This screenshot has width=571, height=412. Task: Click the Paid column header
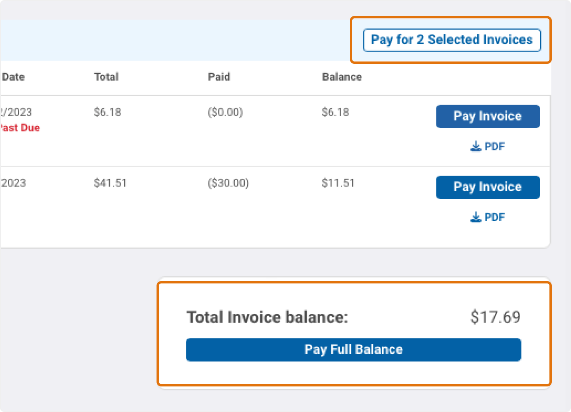(219, 77)
